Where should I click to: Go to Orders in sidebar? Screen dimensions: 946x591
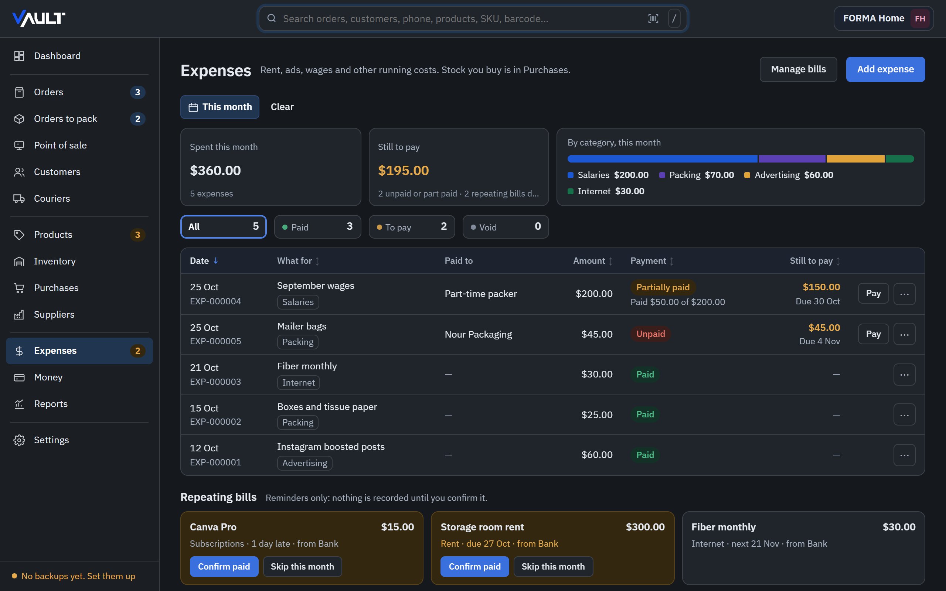coord(79,92)
